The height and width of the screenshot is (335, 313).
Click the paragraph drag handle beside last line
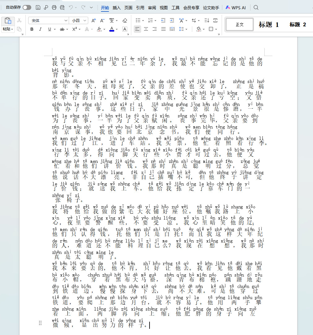tap(40, 323)
